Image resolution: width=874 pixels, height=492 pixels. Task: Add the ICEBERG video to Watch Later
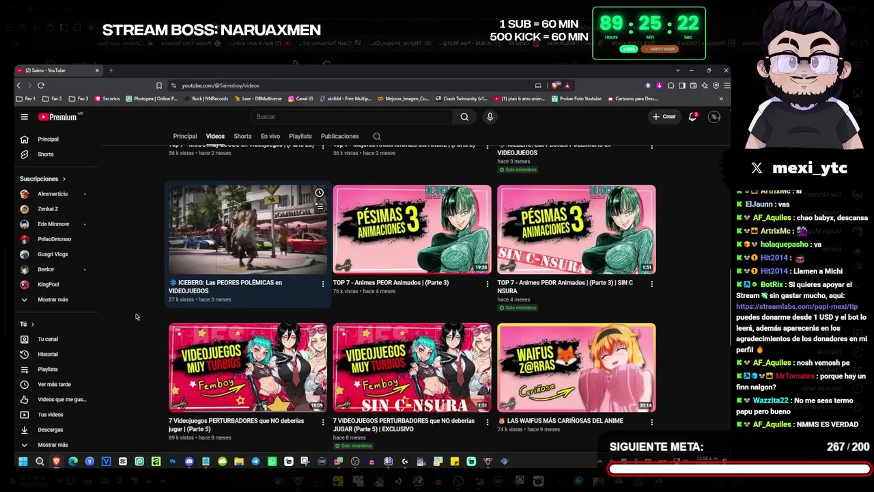pos(319,193)
